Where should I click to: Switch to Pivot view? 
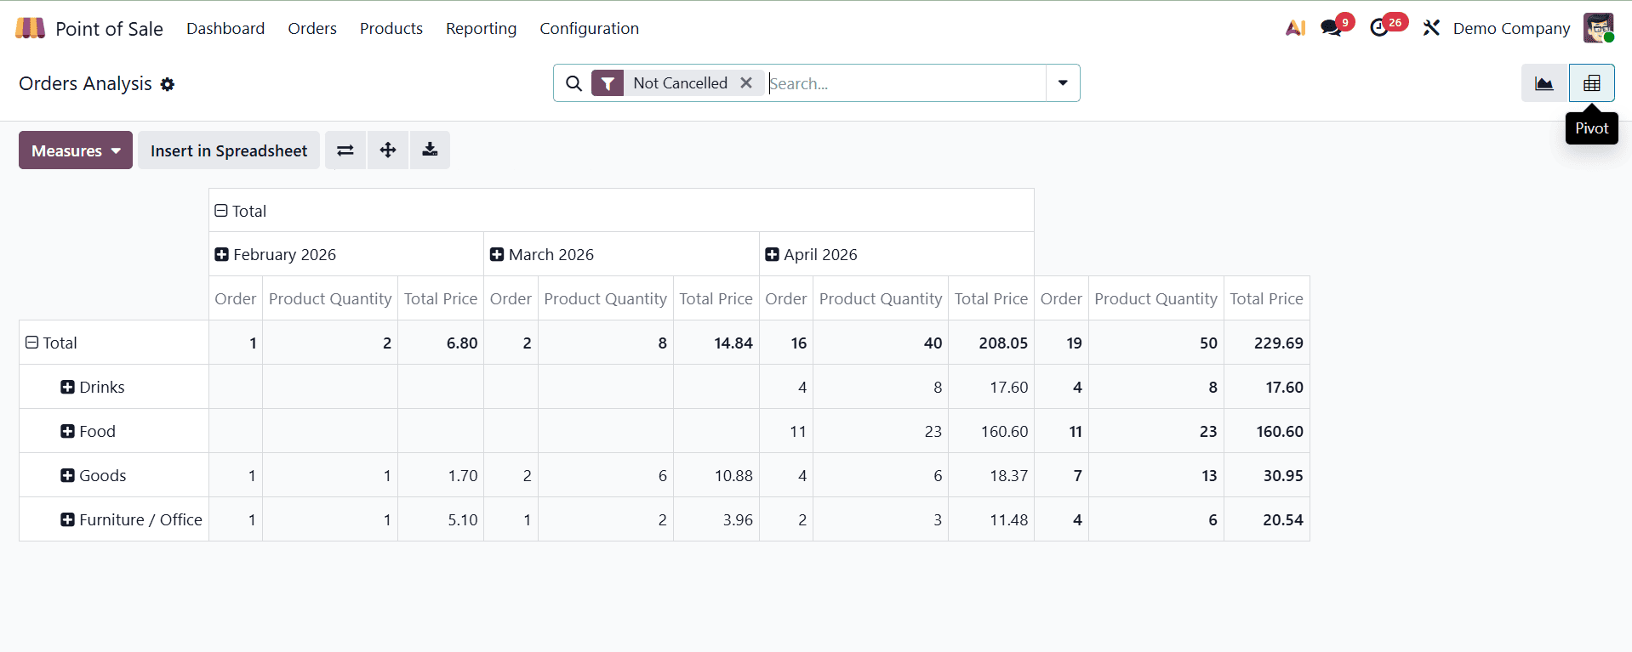tap(1592, 83)
